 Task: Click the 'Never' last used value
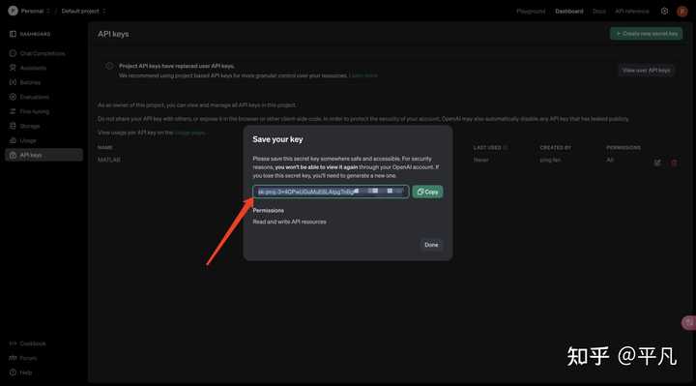click(480, 160)
